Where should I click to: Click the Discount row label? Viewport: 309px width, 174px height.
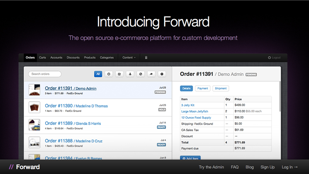(x=187, y=136)
